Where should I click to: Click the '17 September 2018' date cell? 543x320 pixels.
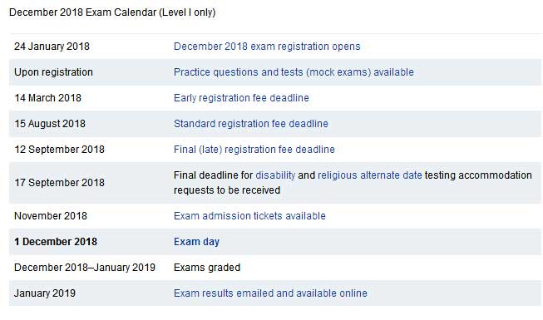pos(59,183)
